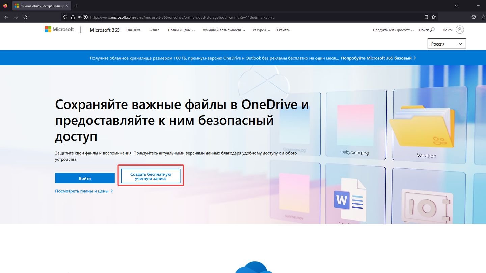The image size is (486, 273).
Task: Click the Firefox icon in the title bar
Action: [x=5, y=6]
